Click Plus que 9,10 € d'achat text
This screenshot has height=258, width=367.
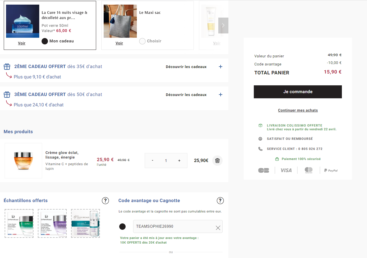38,77
